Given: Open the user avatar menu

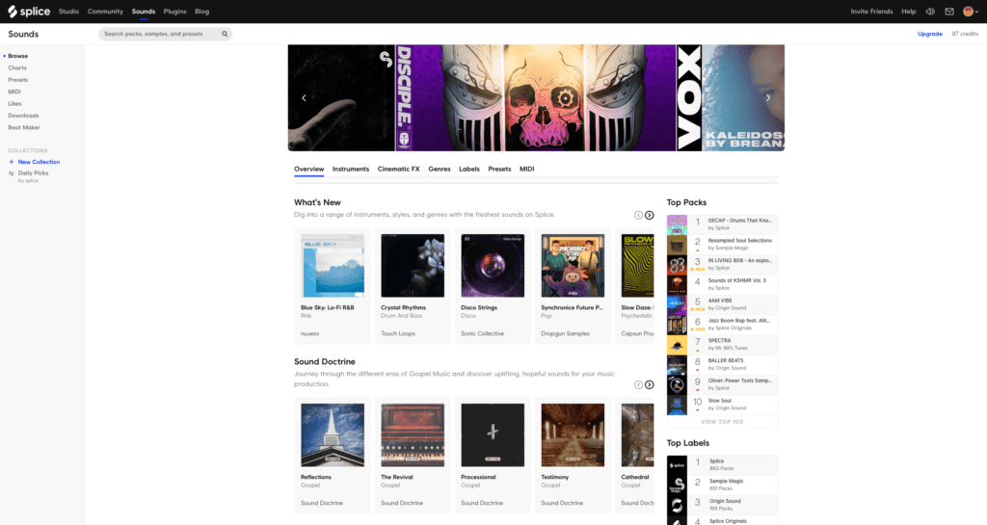Looking at the screenshot, I should (x=971, y=12).
